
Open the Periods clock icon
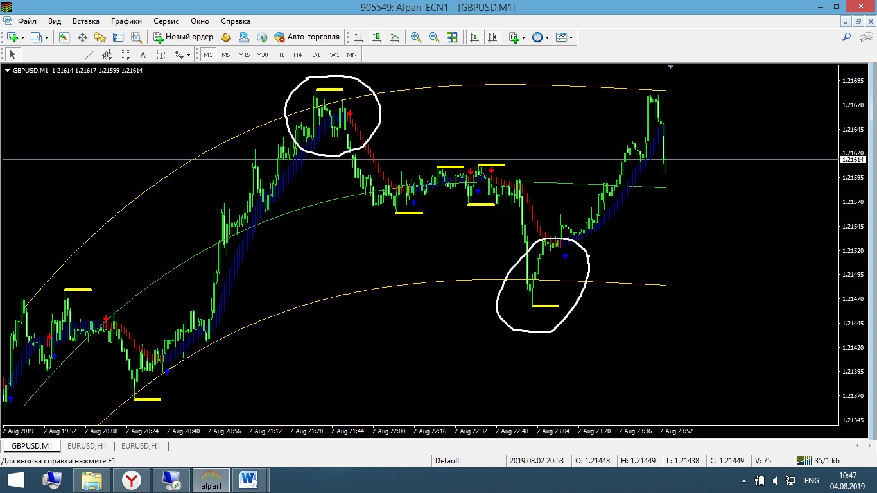(x=537, y=37)
